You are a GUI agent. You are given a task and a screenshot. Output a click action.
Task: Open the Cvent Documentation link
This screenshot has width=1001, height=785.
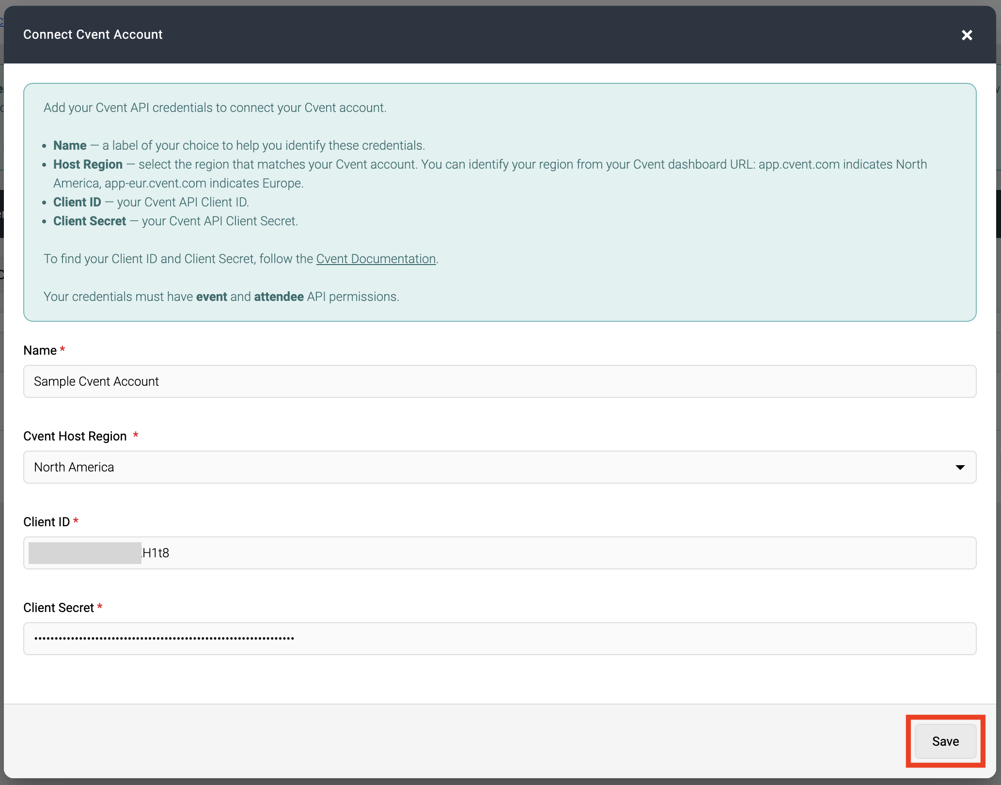(376, 259)
